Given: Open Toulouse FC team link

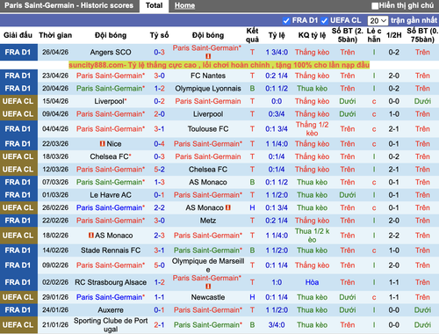Looking at the screenshot, I should pos(208,129).
